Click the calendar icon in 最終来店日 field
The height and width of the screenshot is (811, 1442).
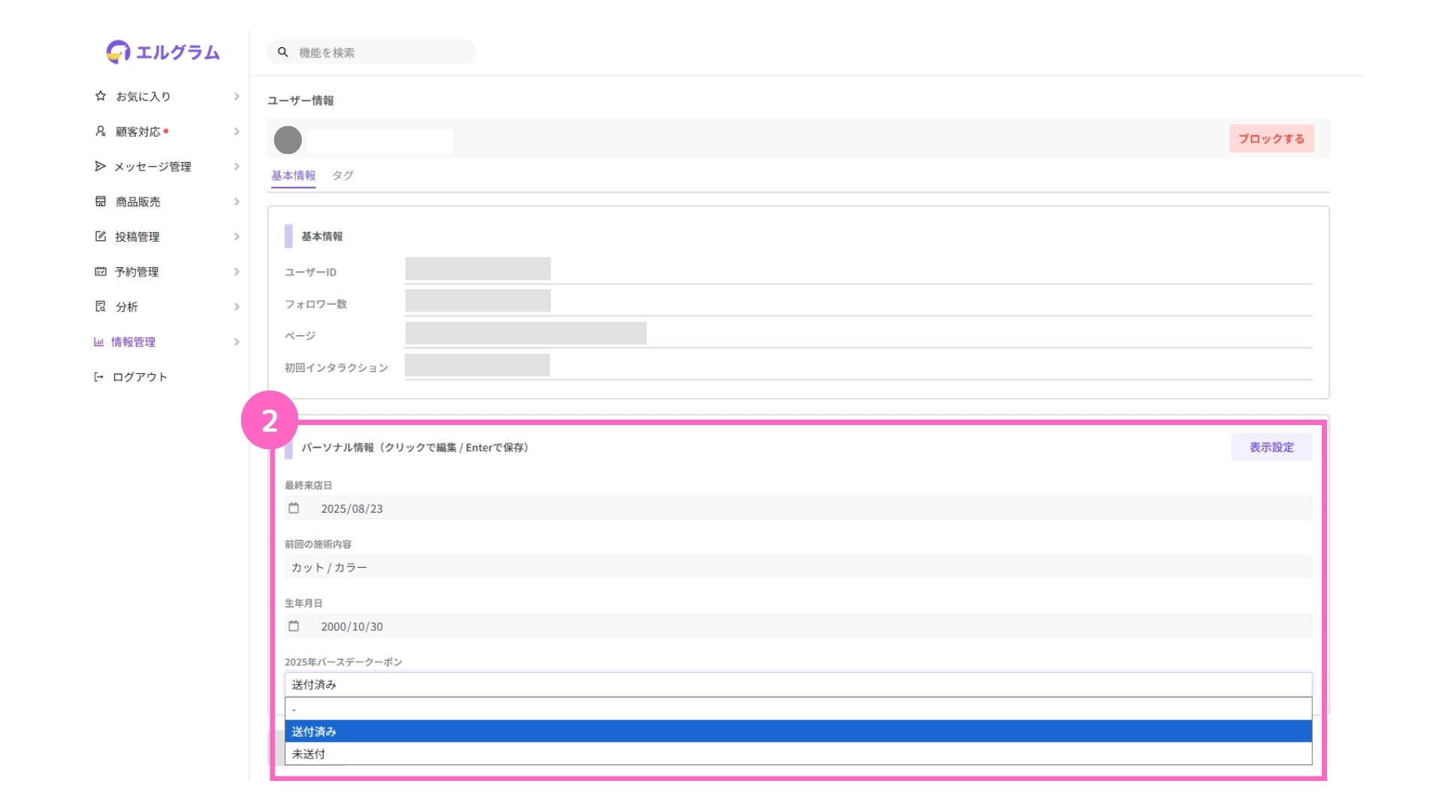294,508
